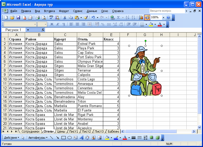203x147 pixels.
Task: Click the Введите вопрос help field
Action: click(167, 11)
